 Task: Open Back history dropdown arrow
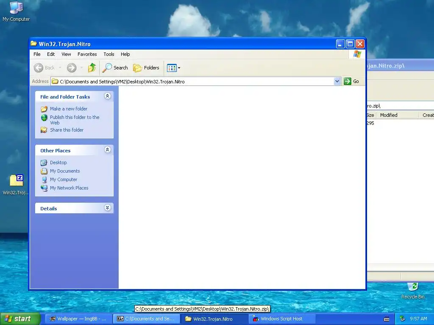pos(60,68)
